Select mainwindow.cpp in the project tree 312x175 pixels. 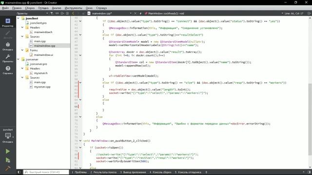click(x=44, y=46)
